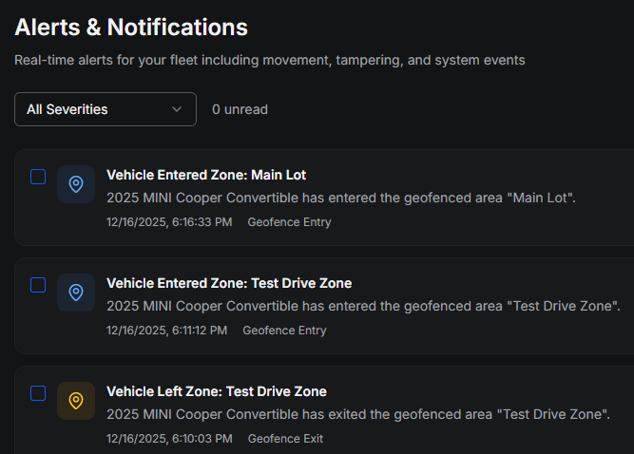Click the Main Lot entry location pin icon
The image size is (634, 454).
click(x=76, y=184)
